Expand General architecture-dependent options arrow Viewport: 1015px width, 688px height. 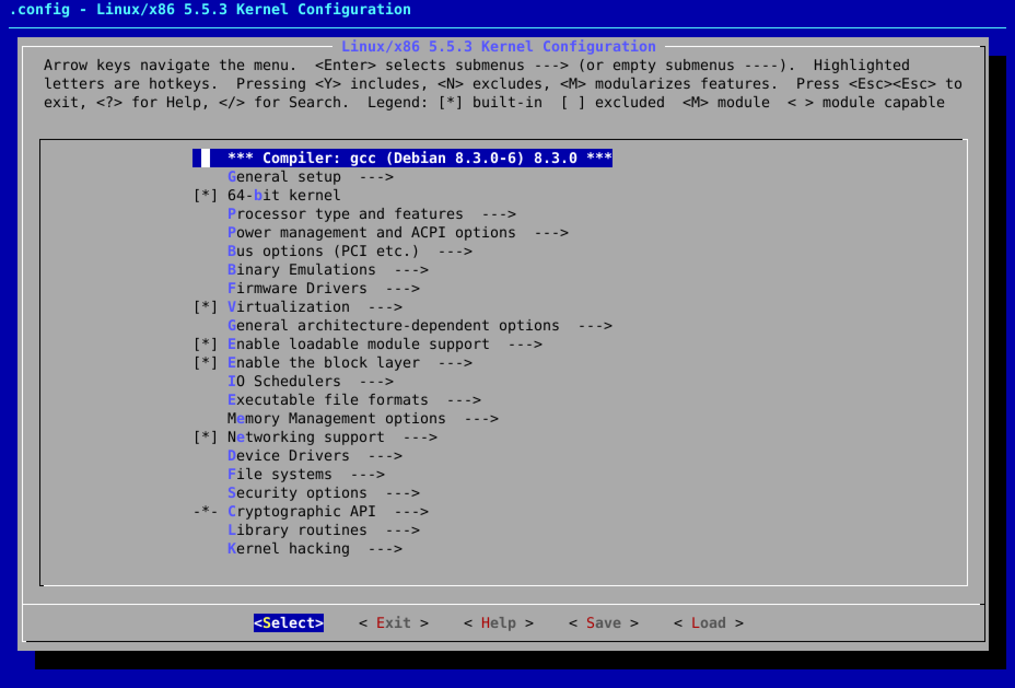[595, 325]
